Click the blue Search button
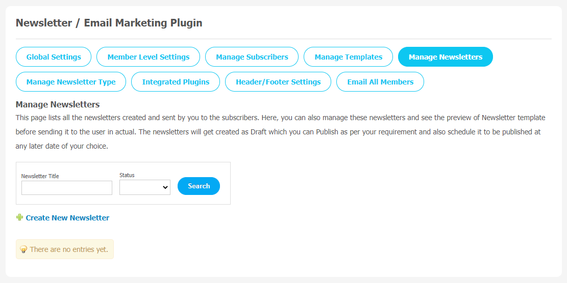The image size is (567, 283). [x=199, y=186]
